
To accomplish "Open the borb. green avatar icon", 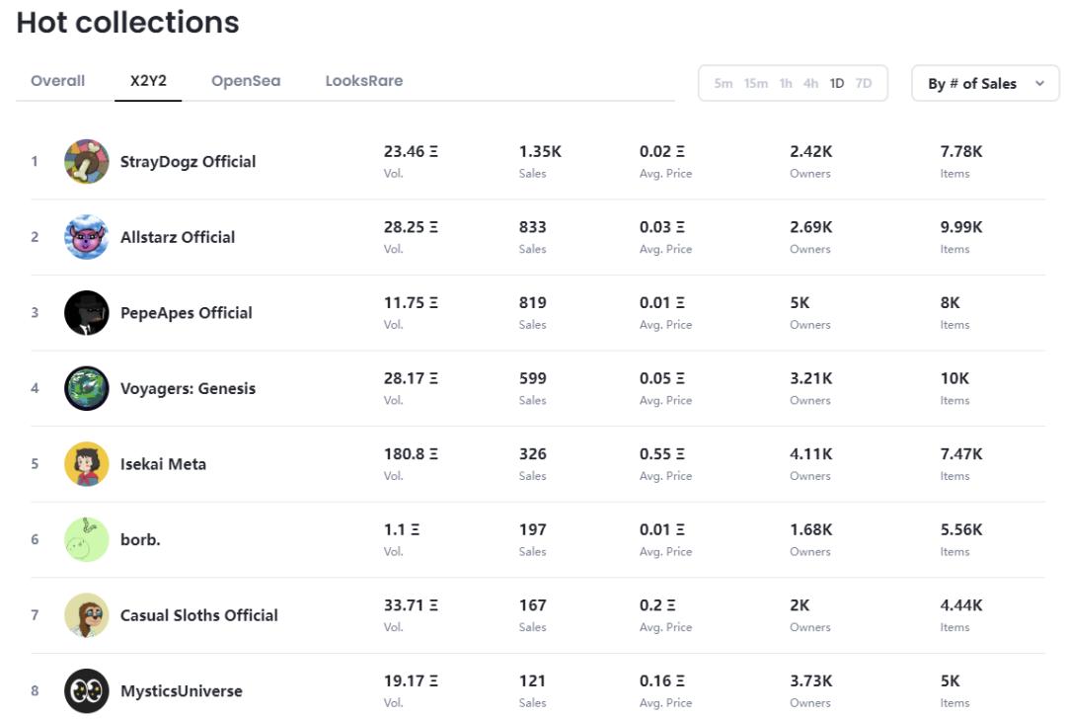I will pos(87,540).
